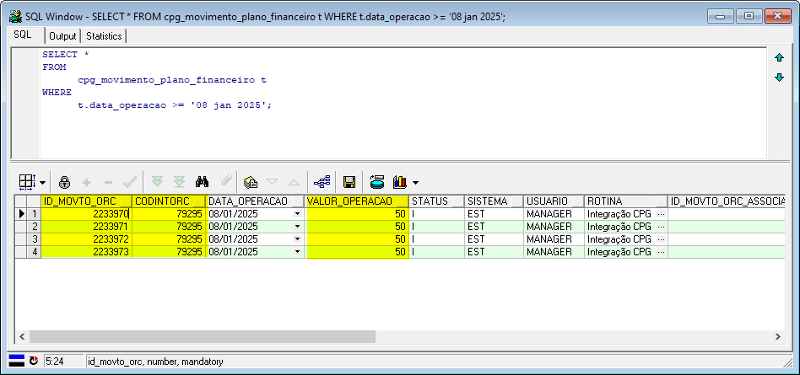Click the VALOR_OPERACAO column header
The width and height of the screenshot is (800, 375).
point(357,201)
